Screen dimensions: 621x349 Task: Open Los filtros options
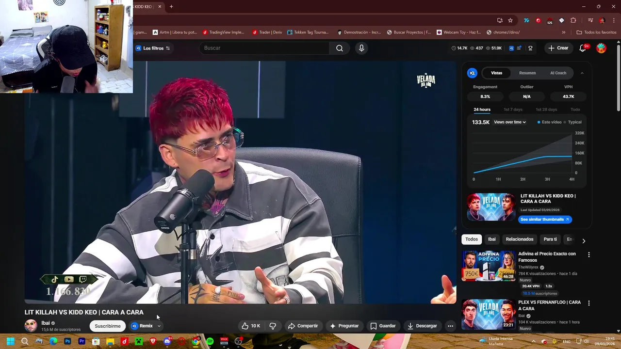pos(153,48)
